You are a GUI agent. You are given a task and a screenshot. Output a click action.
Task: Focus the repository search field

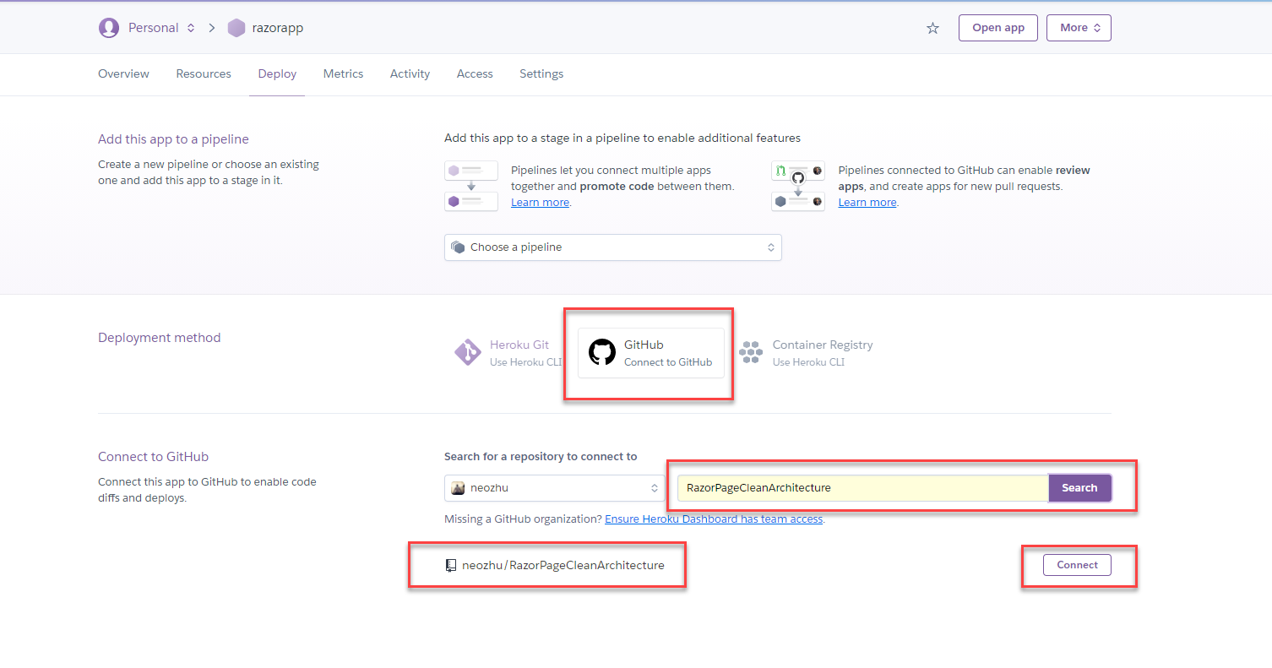(863, 487)
